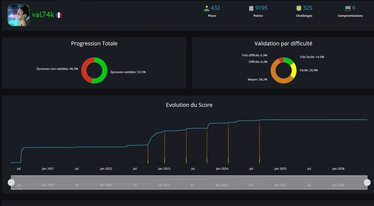The height and width of the screenshot is (206, 374).
Task: Click the range slider track at Jan 2023
Action: [164, 183]
